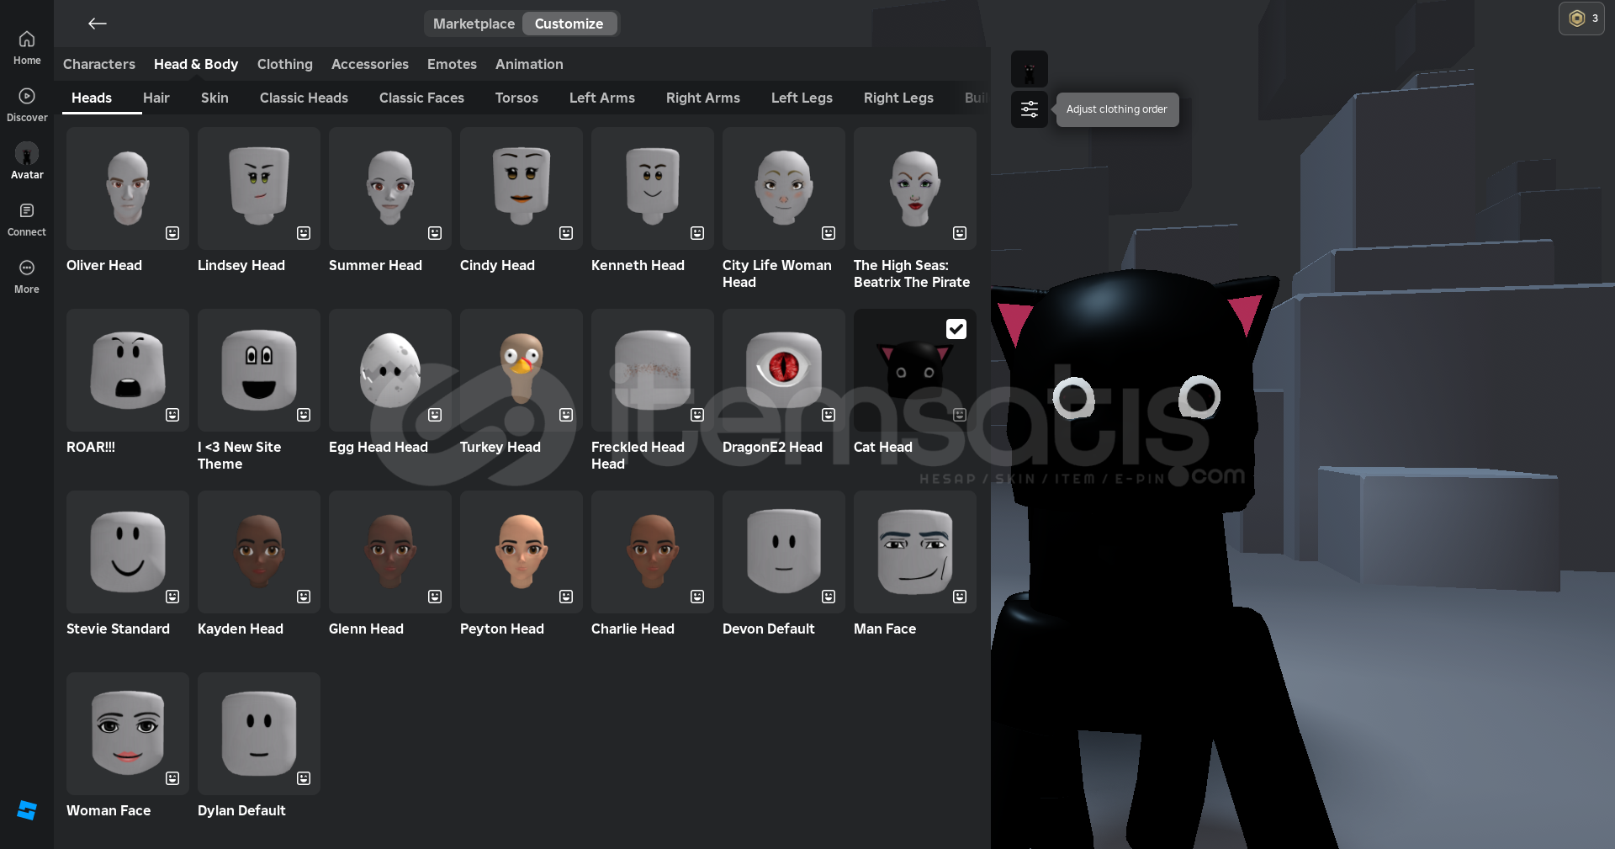This screenshot has height=849, width=1615.
Task: Click face badge icon on Man Face
Action: (x=960, y=597)
